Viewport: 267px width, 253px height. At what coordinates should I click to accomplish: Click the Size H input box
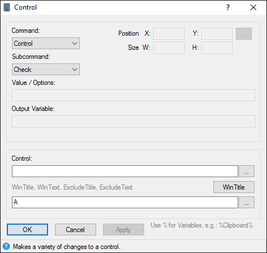tap(217, 48)
